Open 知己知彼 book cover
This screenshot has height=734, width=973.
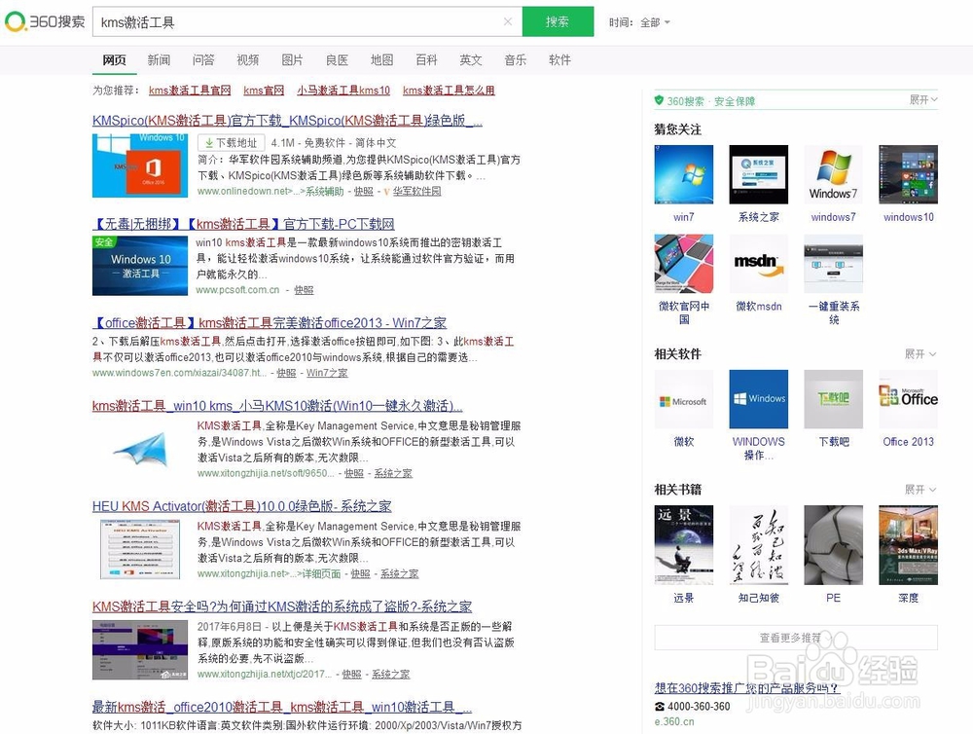(759, 544)
